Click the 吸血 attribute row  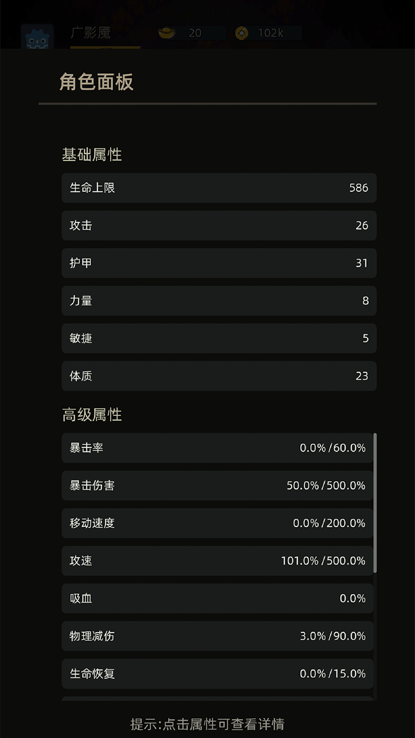pyautogui.click(x=218, y=598)
